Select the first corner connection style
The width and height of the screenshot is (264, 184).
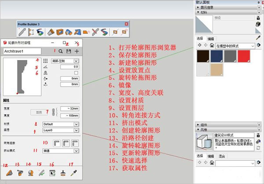tap(57, 143)
